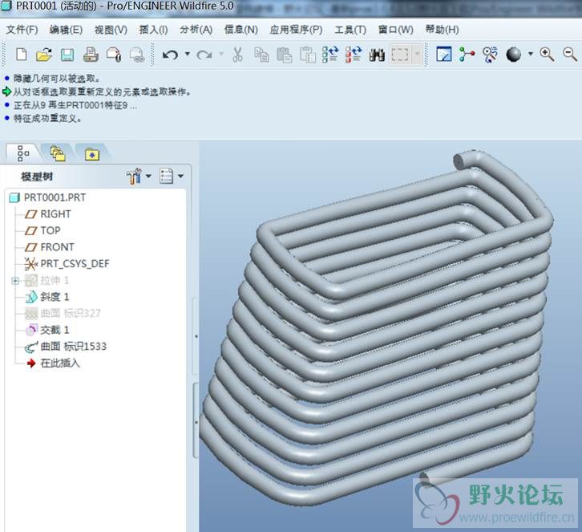Open the appearance gallery dropdown arrow
The width and height of the screenshot is (582, 532).
(531, 55)
